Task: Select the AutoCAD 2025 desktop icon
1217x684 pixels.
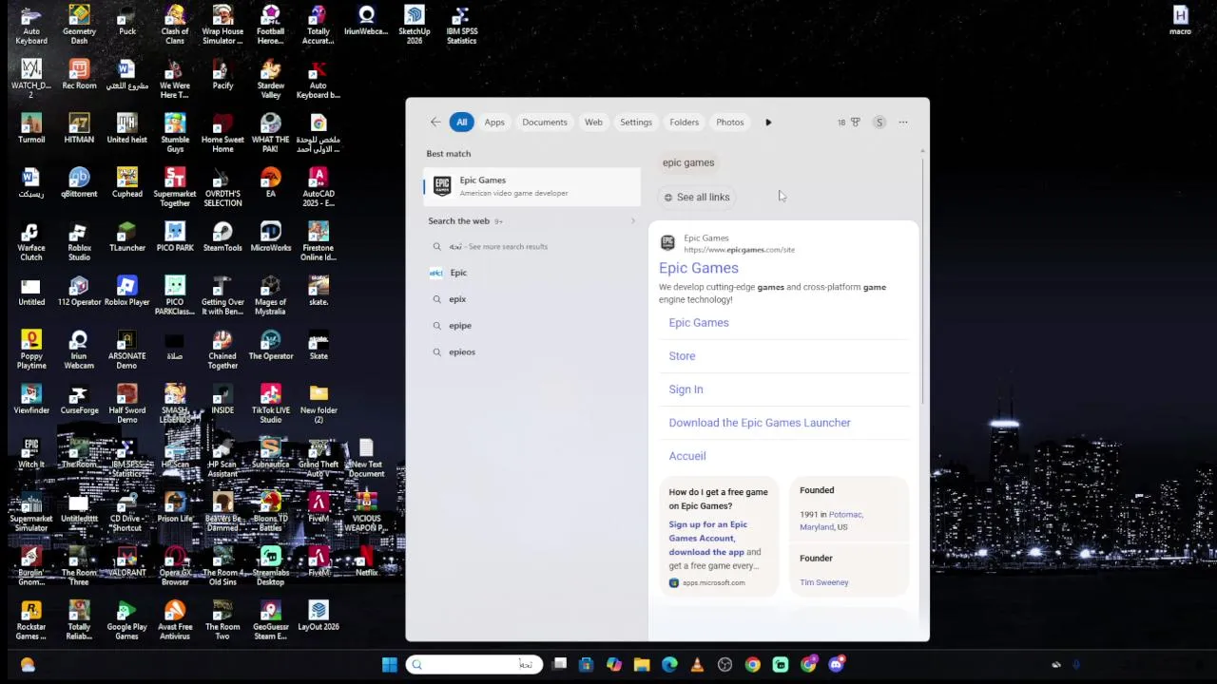Action: click(x=319, y=187)
